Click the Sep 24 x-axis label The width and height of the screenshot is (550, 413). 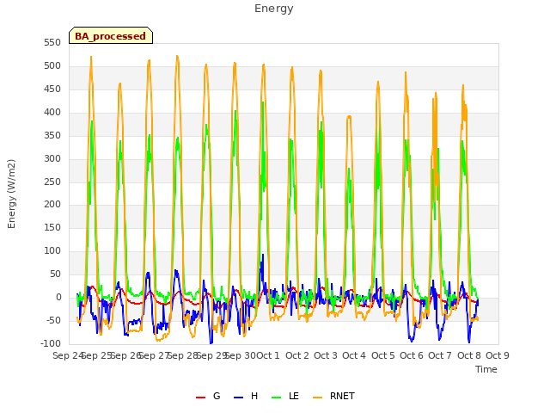click(x=67, y=355)
